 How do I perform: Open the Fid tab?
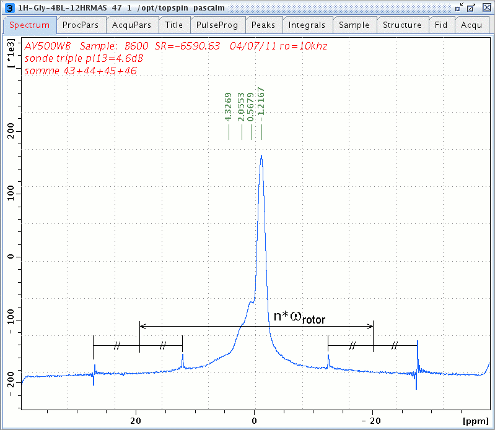pos(441,25)
